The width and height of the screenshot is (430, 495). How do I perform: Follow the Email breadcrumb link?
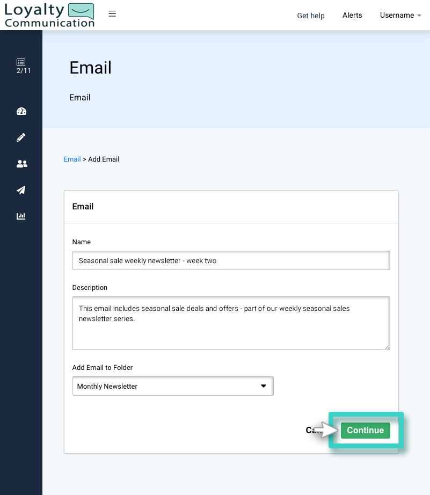[x=72, y=159]
